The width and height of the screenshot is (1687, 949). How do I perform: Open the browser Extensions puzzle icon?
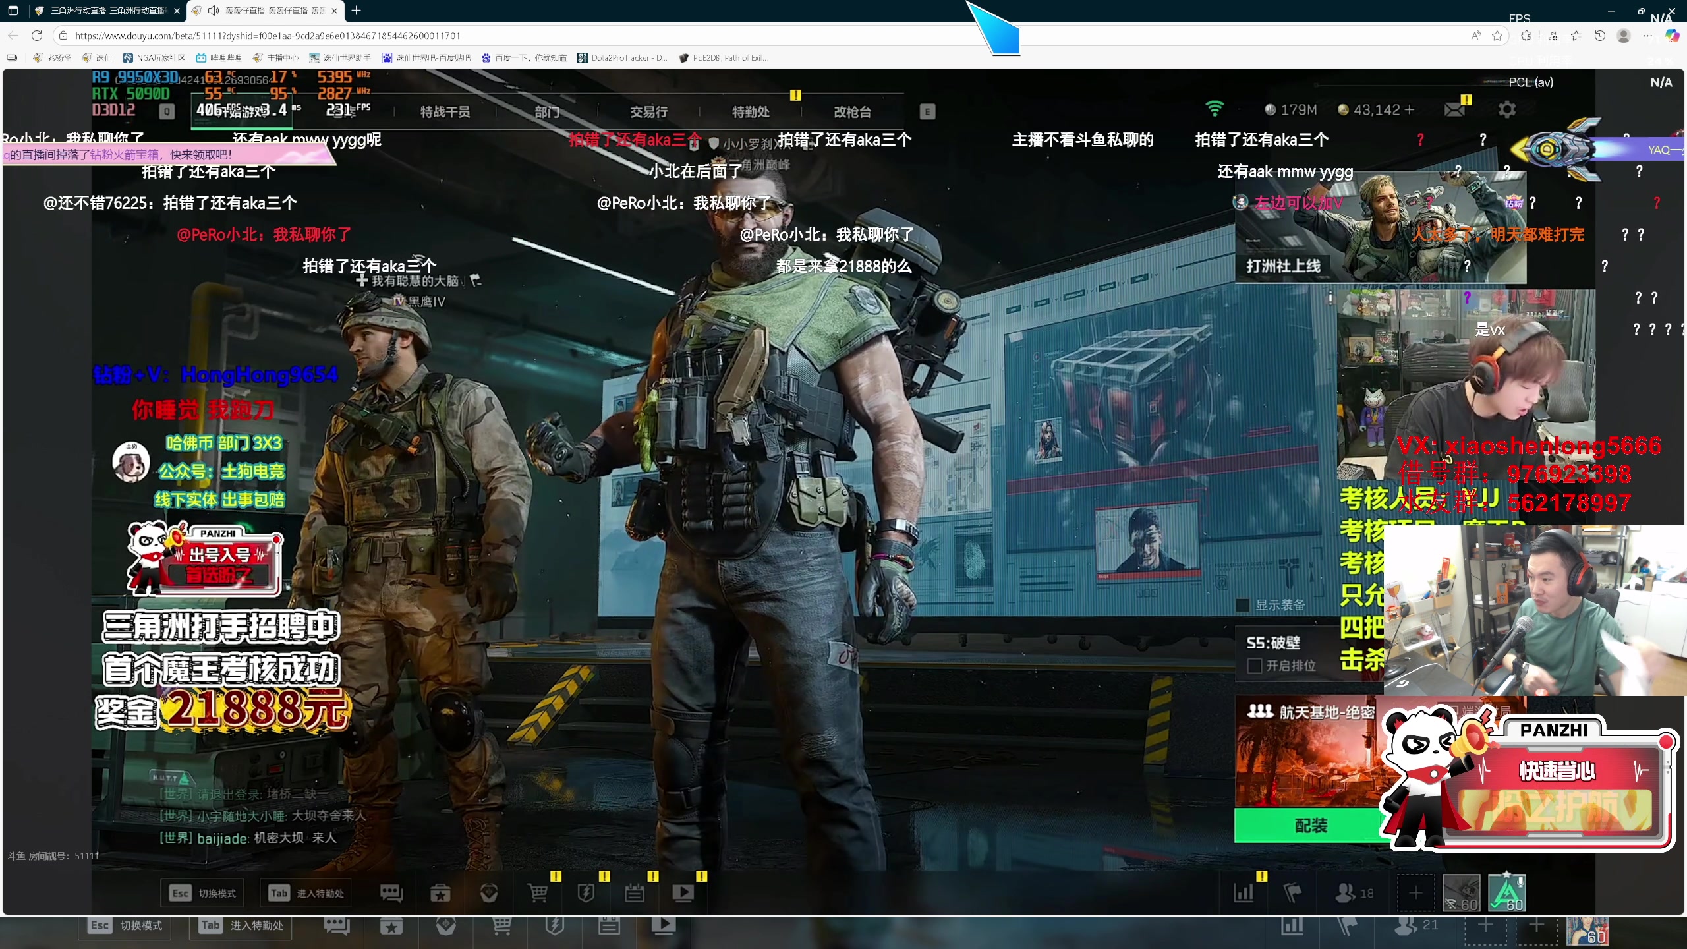[x=1526, y=36]
